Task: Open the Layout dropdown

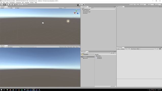Action: pos(158,5)
